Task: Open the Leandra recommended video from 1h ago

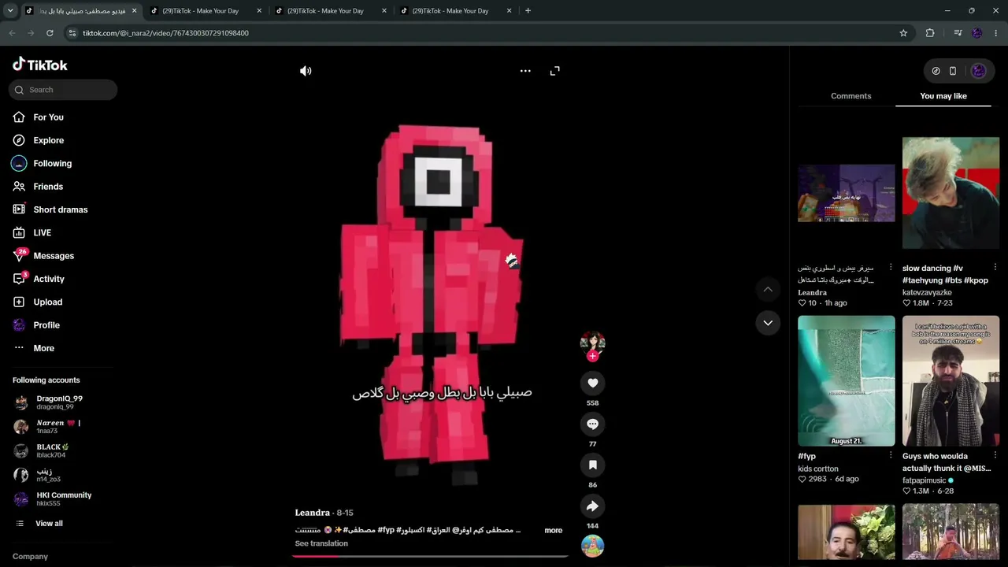Action: point(847,194)
